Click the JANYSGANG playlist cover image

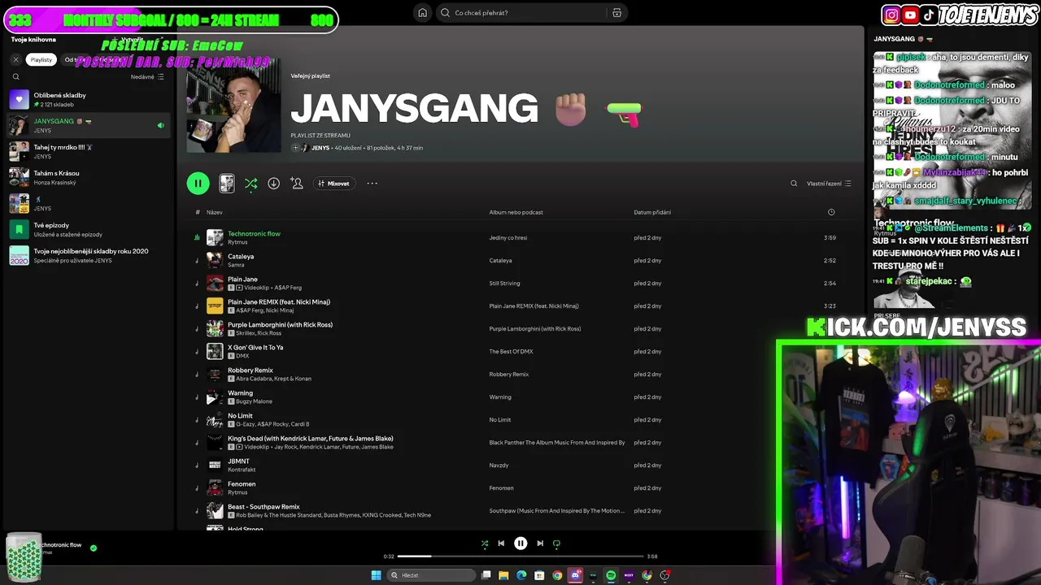pos(233,105)
